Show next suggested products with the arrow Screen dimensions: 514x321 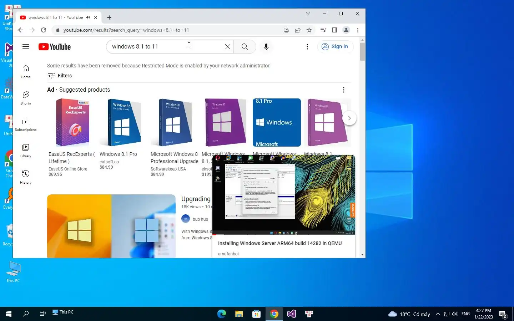pos(349,118)
